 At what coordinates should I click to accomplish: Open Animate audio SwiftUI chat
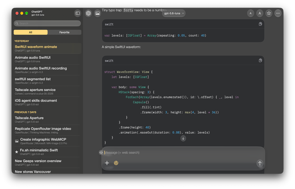pos(47,59)
